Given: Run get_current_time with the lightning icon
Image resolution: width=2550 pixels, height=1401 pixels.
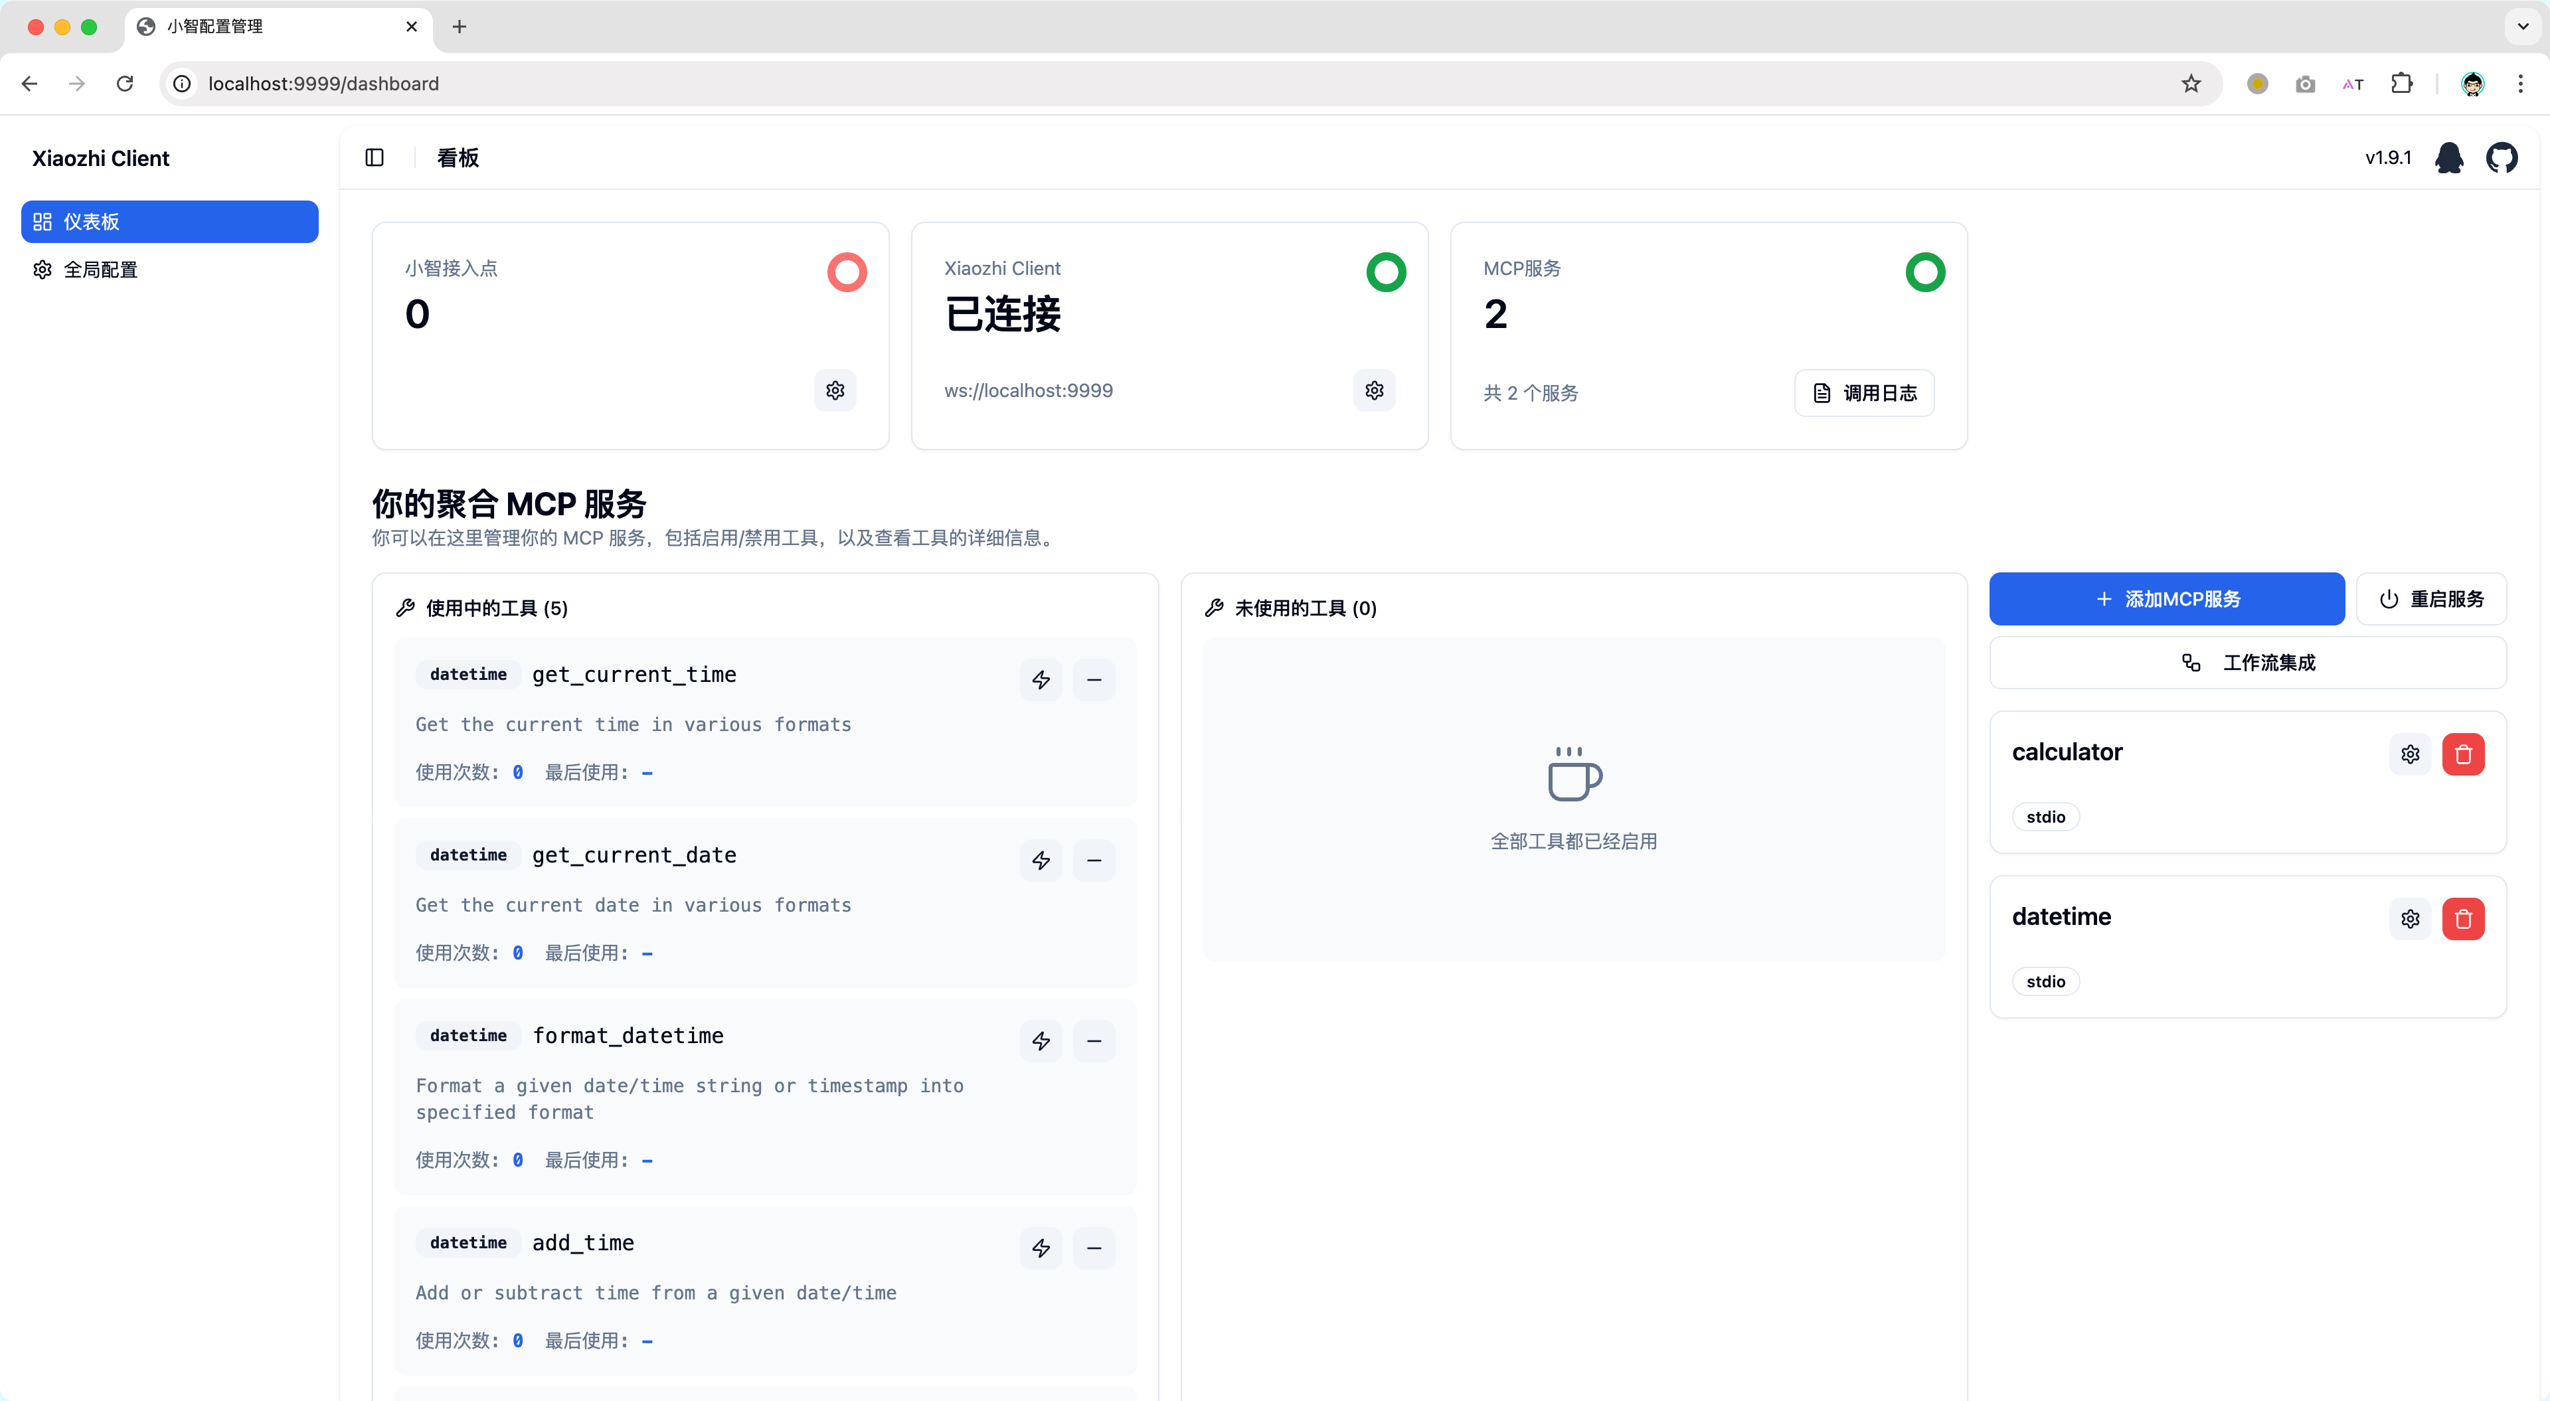Looking at the screenshot, I should coord(1041,679).
